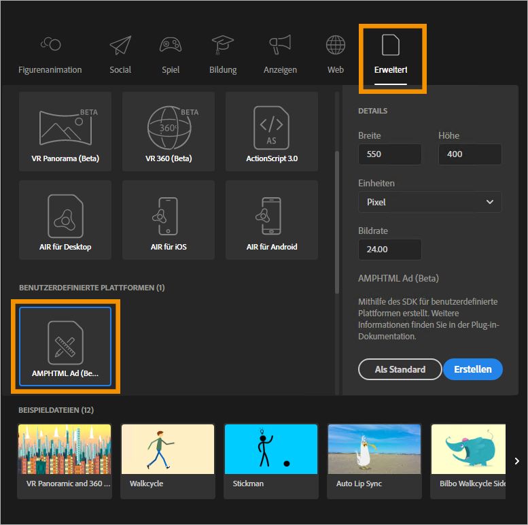Switch to the Social category tab
528x525 pixels.
pyautogui.click(x=120, y=56)
